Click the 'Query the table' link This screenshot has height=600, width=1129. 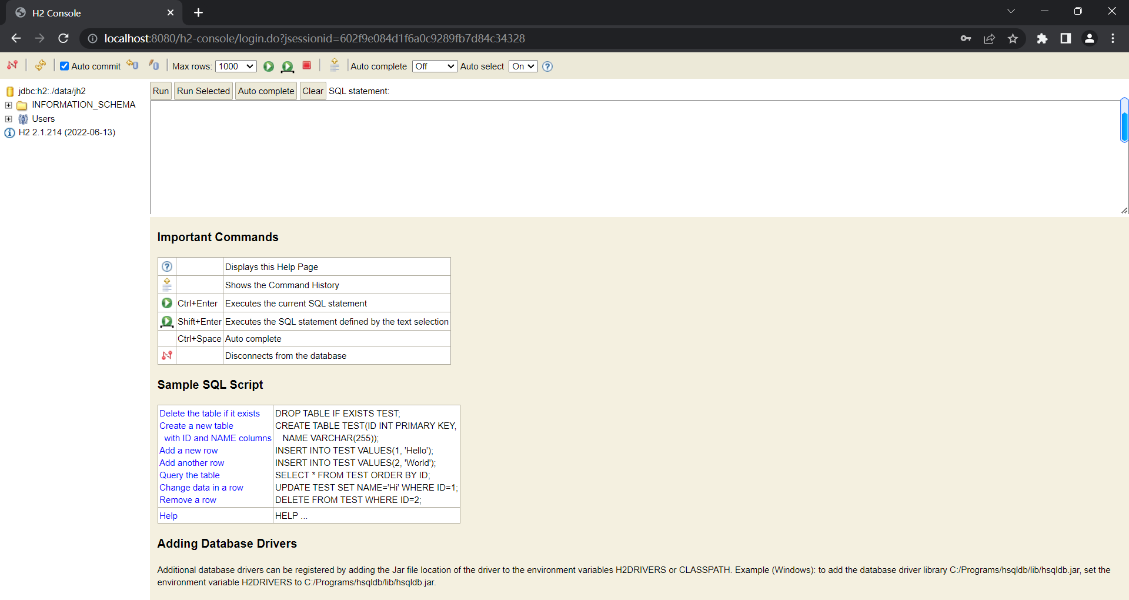[189, 475]
